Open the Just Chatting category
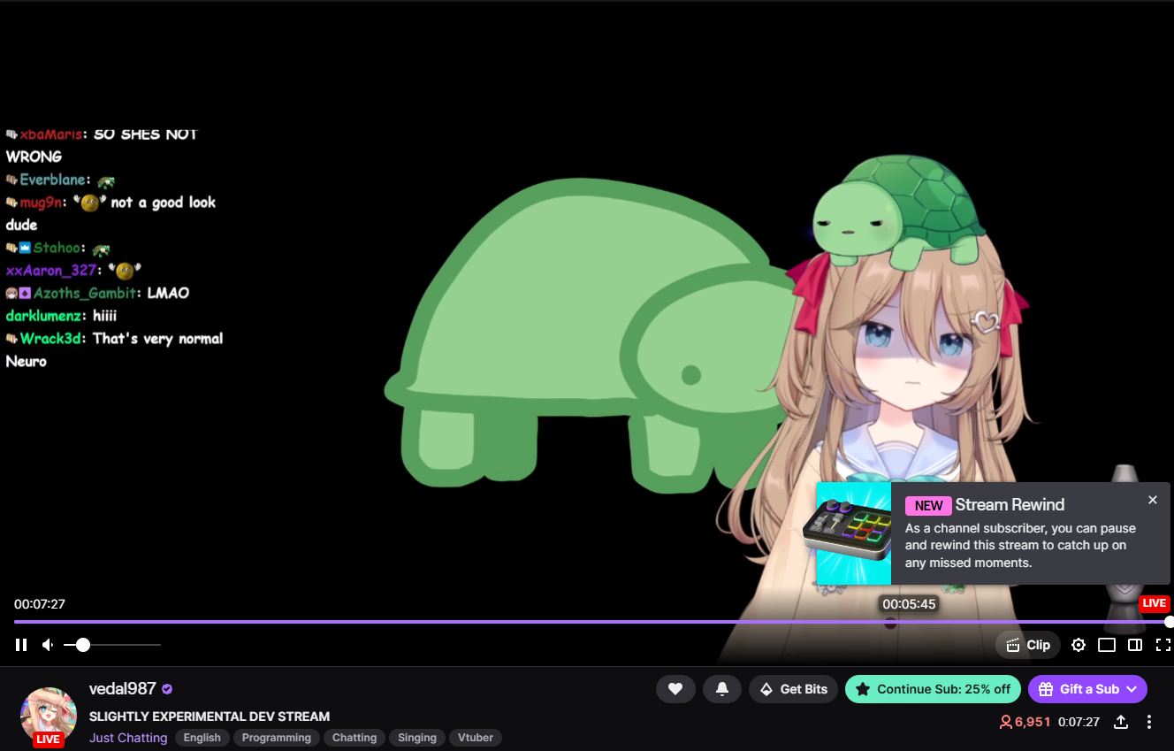Screen dimensions: 1174x751 (128, 738)
